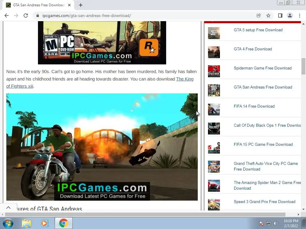The image size is (306, 229).
Task: Open Grand Theft Auto Vice City link
Action: (266, 166)
